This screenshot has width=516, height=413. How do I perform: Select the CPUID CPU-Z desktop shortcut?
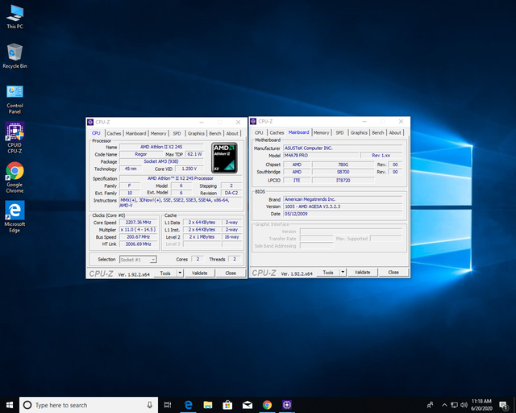[15, 138]
